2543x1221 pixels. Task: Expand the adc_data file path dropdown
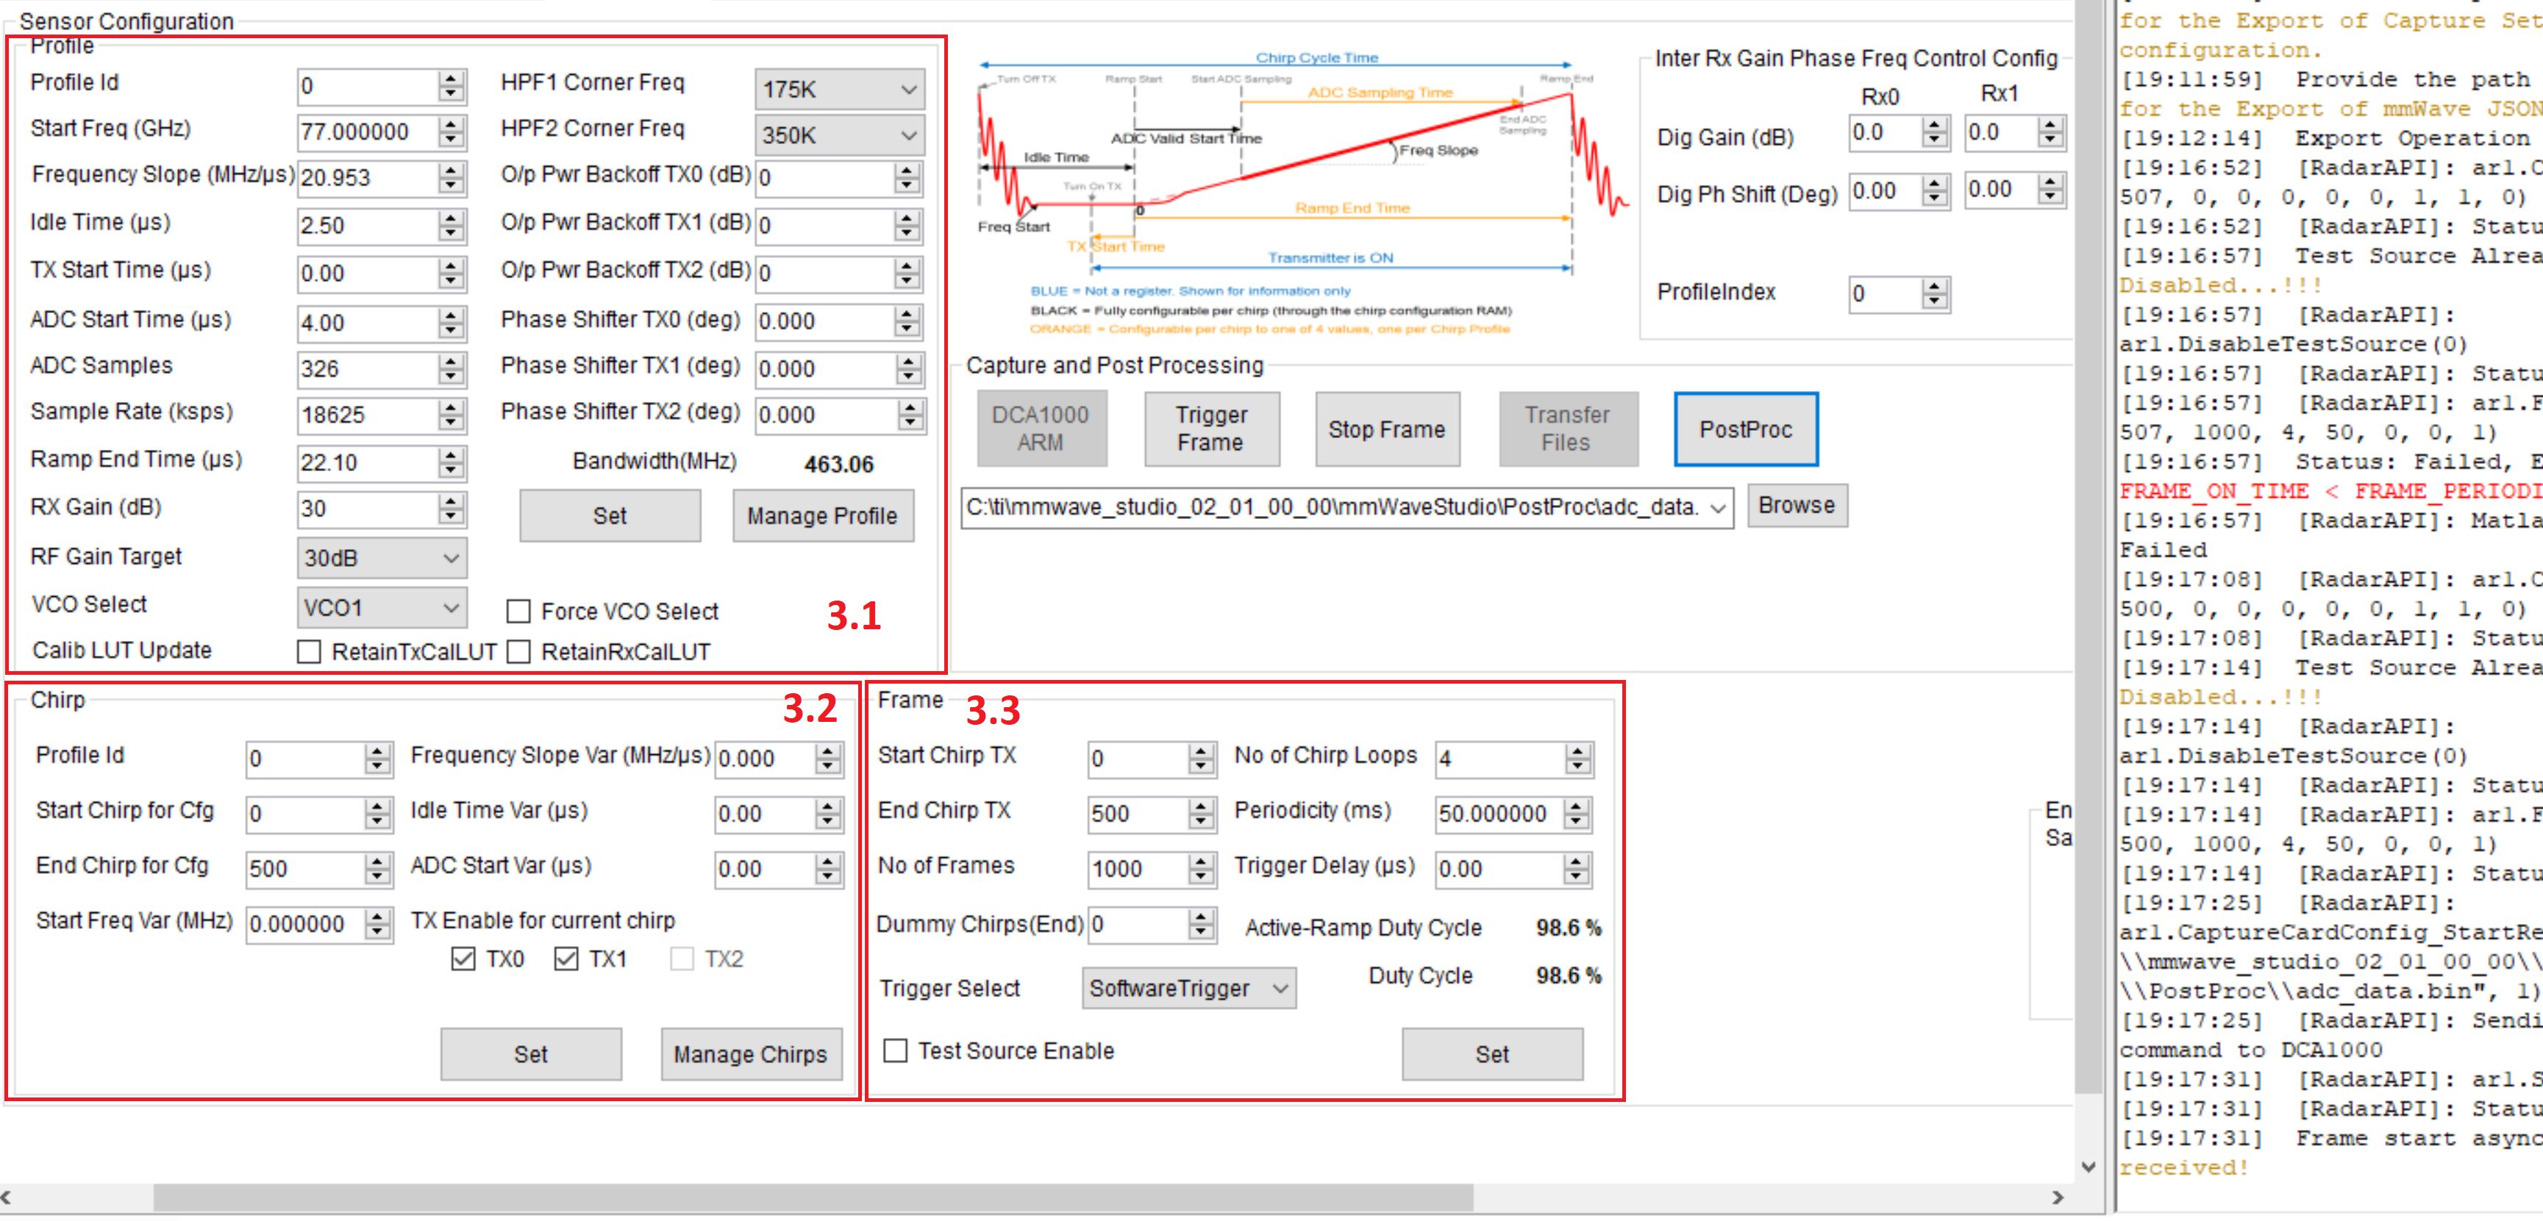coord(1718,507)
